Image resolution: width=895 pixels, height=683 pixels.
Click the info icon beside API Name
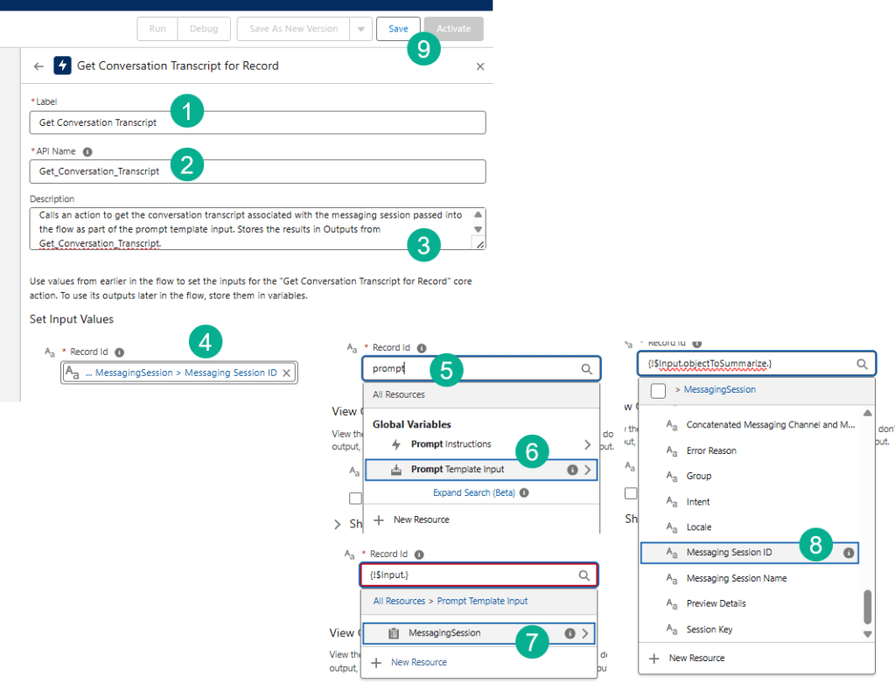point(87,151)
